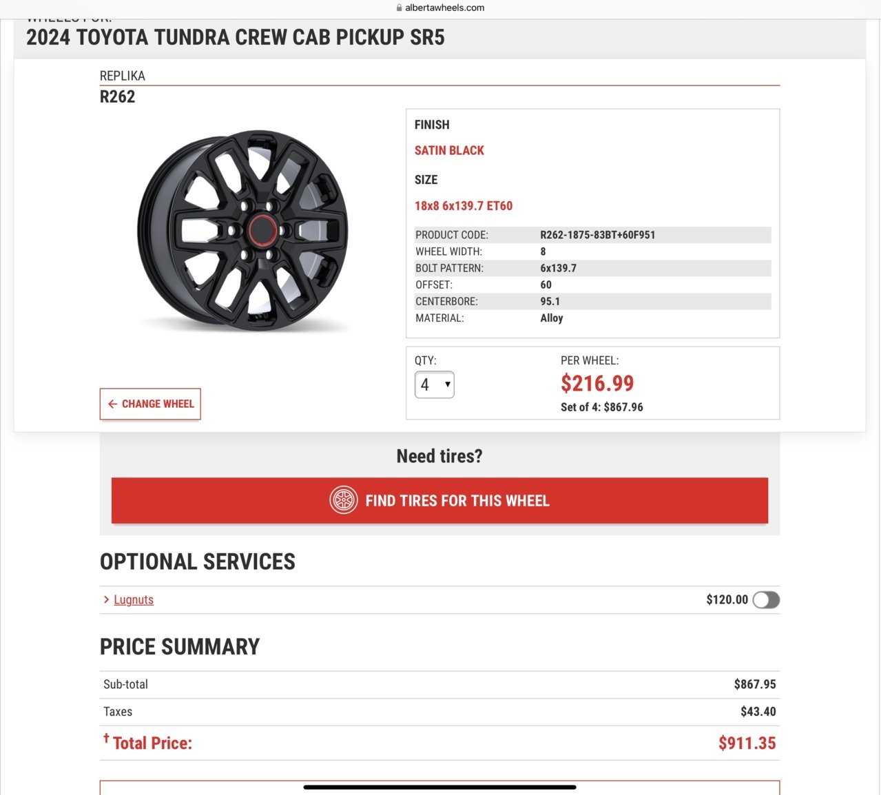The width and height of the screenshot is (881, 795).
Task: Click the back arrow icon on Change Wheel
Action: (x=113, y=404)
